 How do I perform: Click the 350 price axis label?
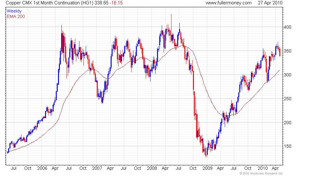(x=287, y=51)
